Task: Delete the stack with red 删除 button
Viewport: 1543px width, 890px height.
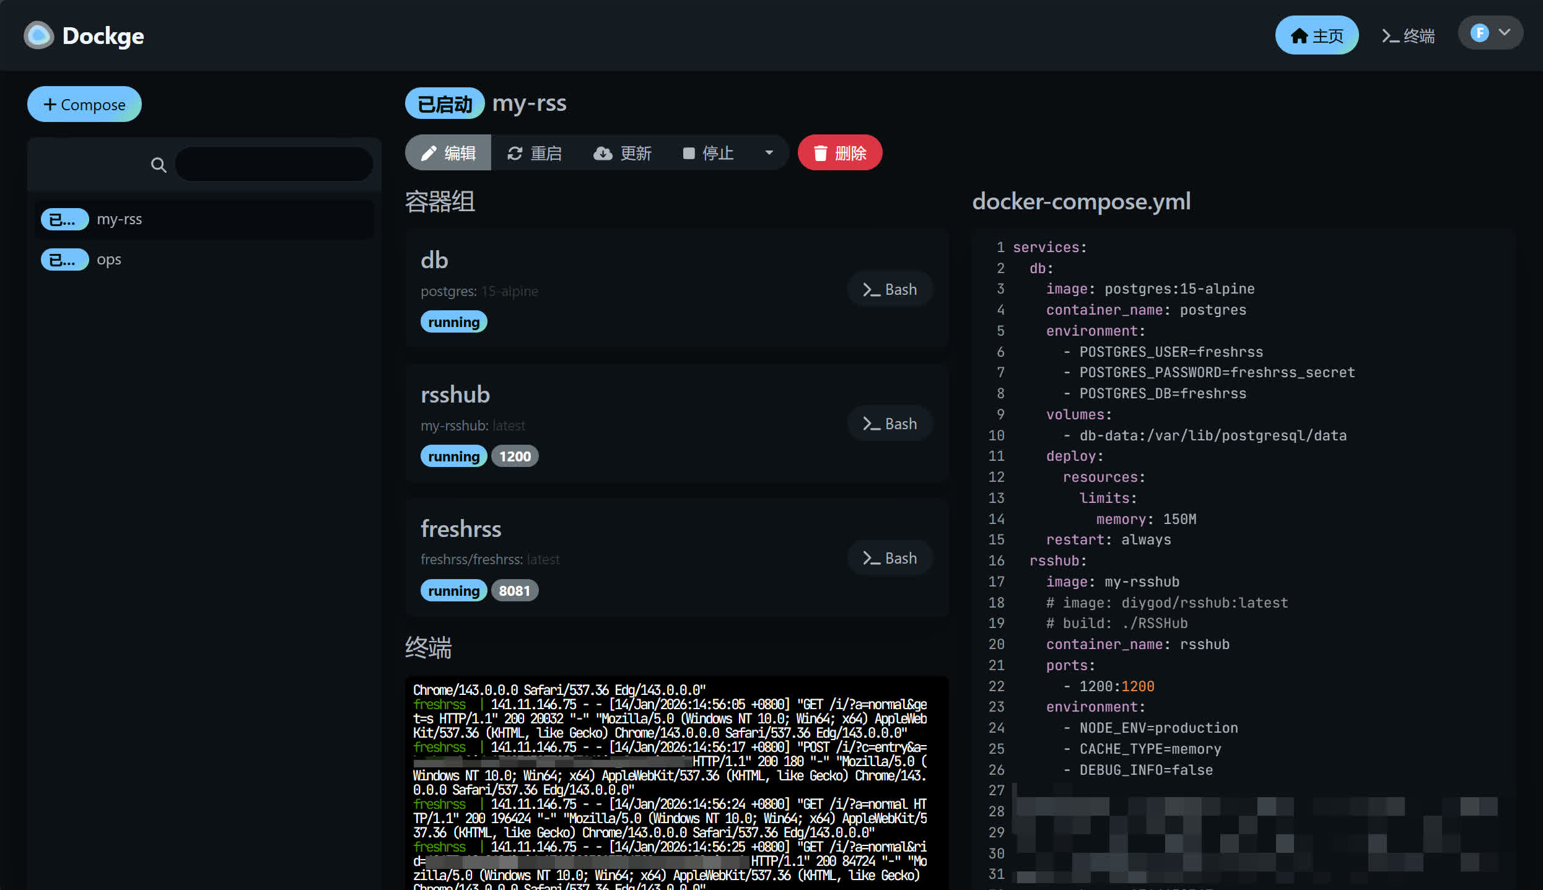Action: pyautogui.click(x=839, y=153)
